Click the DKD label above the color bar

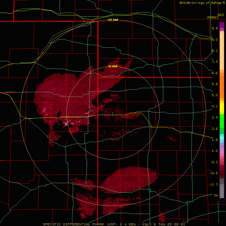click(x=221, y=15)
